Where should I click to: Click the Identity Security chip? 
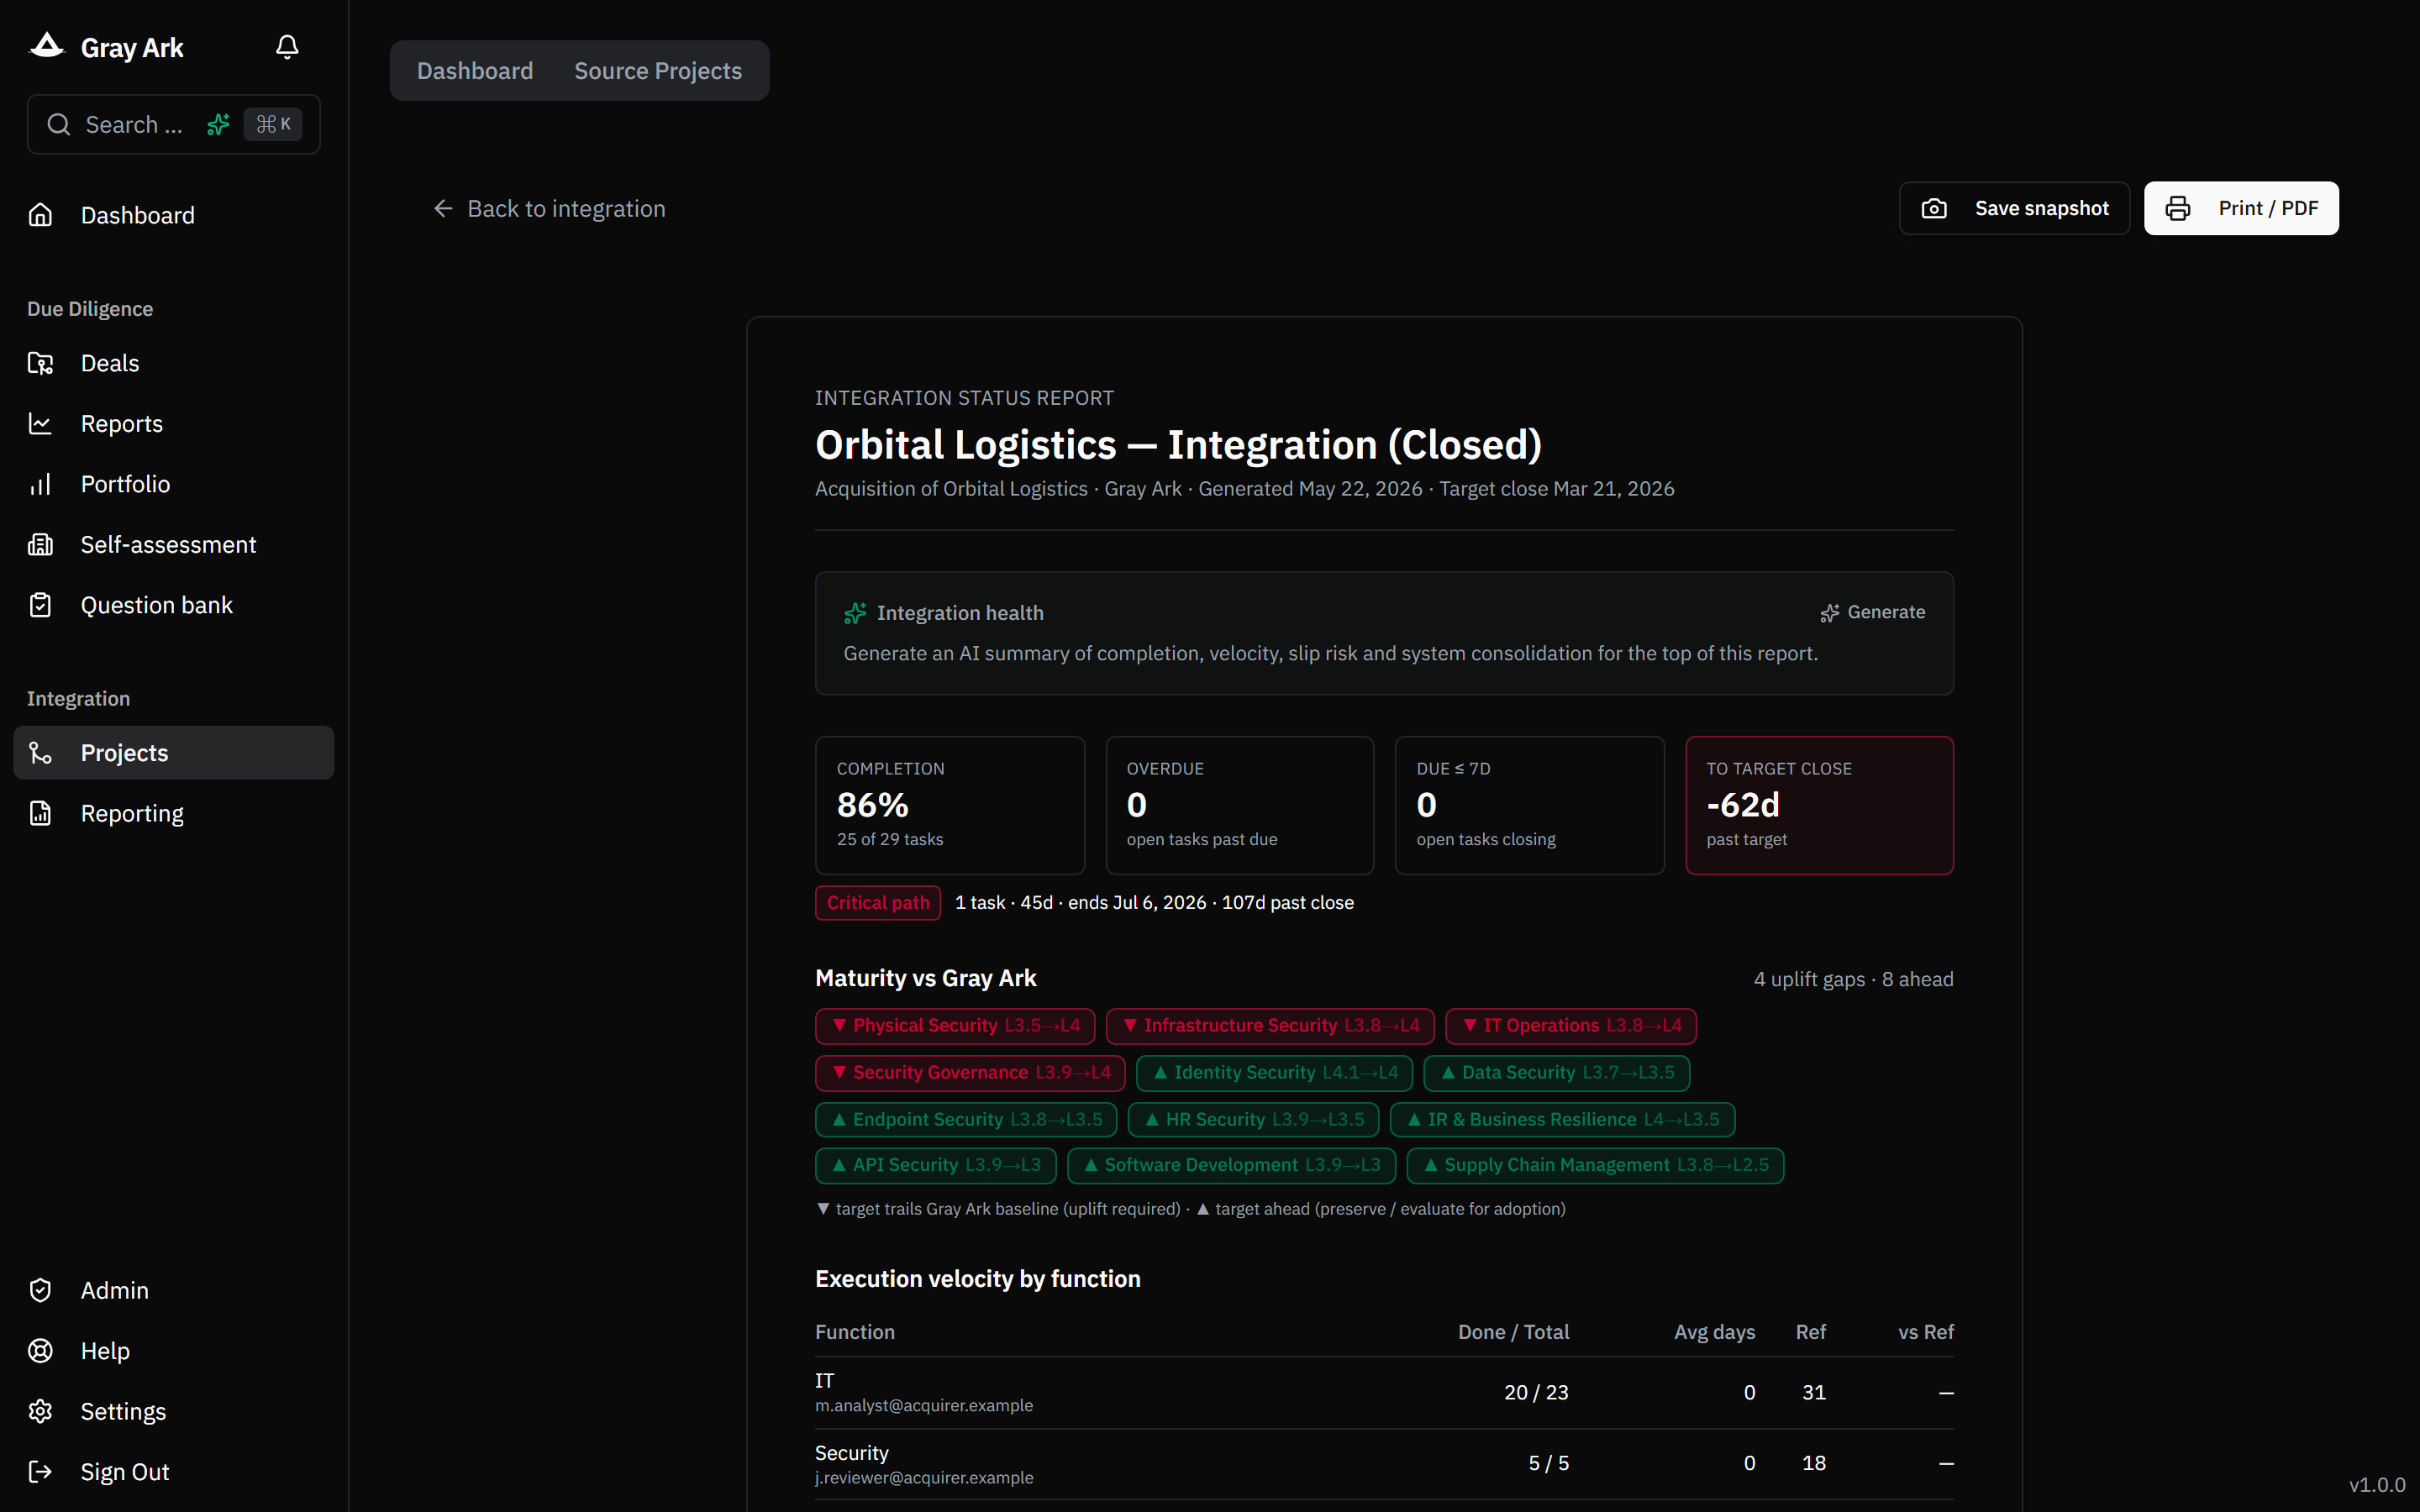point(1274,1073)
